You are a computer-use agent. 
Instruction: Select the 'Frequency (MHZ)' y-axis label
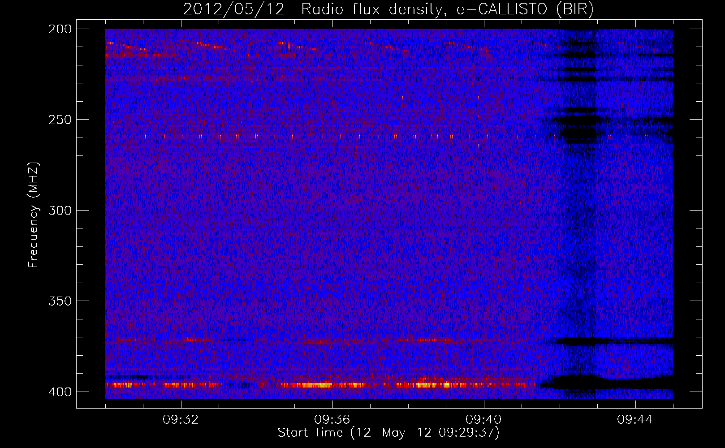click(x=34, y=215)
